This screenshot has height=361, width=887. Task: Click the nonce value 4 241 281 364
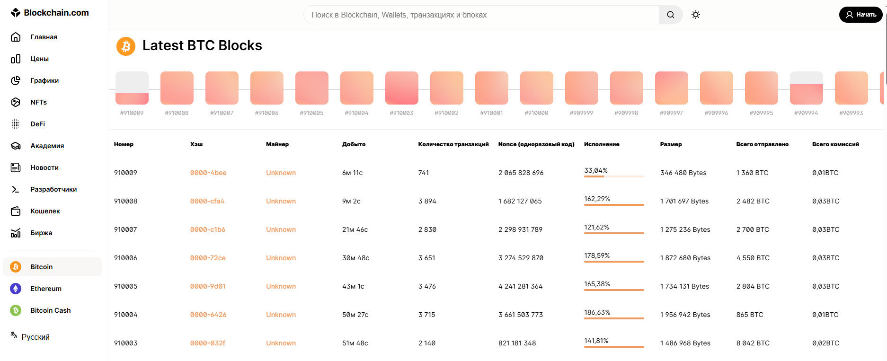tap(521, 286)
